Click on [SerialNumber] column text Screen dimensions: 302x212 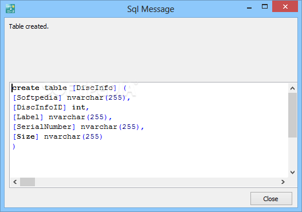[44, 127]
